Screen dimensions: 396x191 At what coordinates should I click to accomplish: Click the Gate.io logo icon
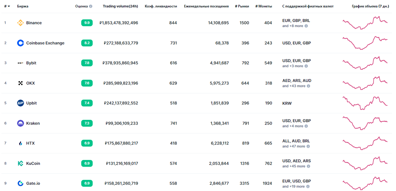tap(20, 183)
